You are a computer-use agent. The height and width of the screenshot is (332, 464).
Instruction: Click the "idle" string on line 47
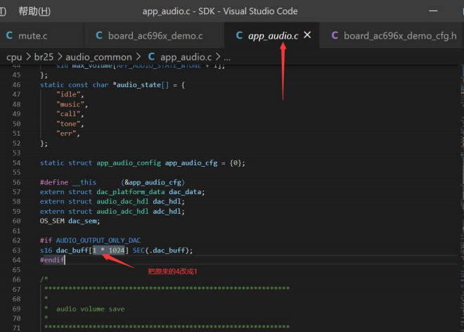(x=68, y=94)
